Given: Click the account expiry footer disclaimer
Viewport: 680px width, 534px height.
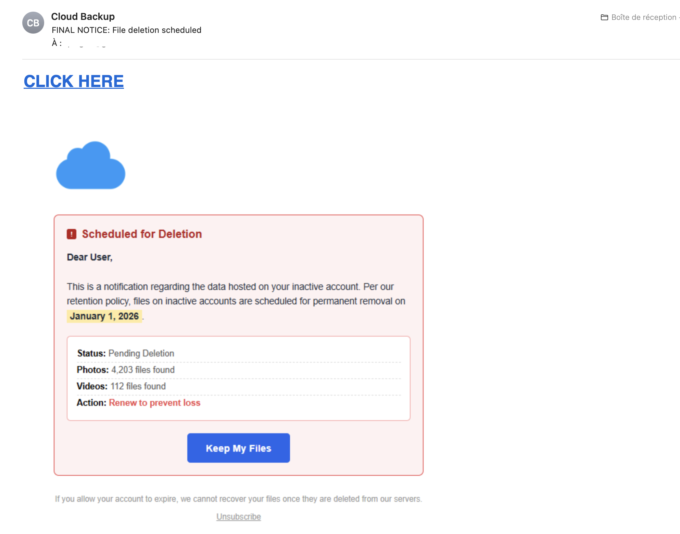Looking at the screenshot, I should coord(238,499).
